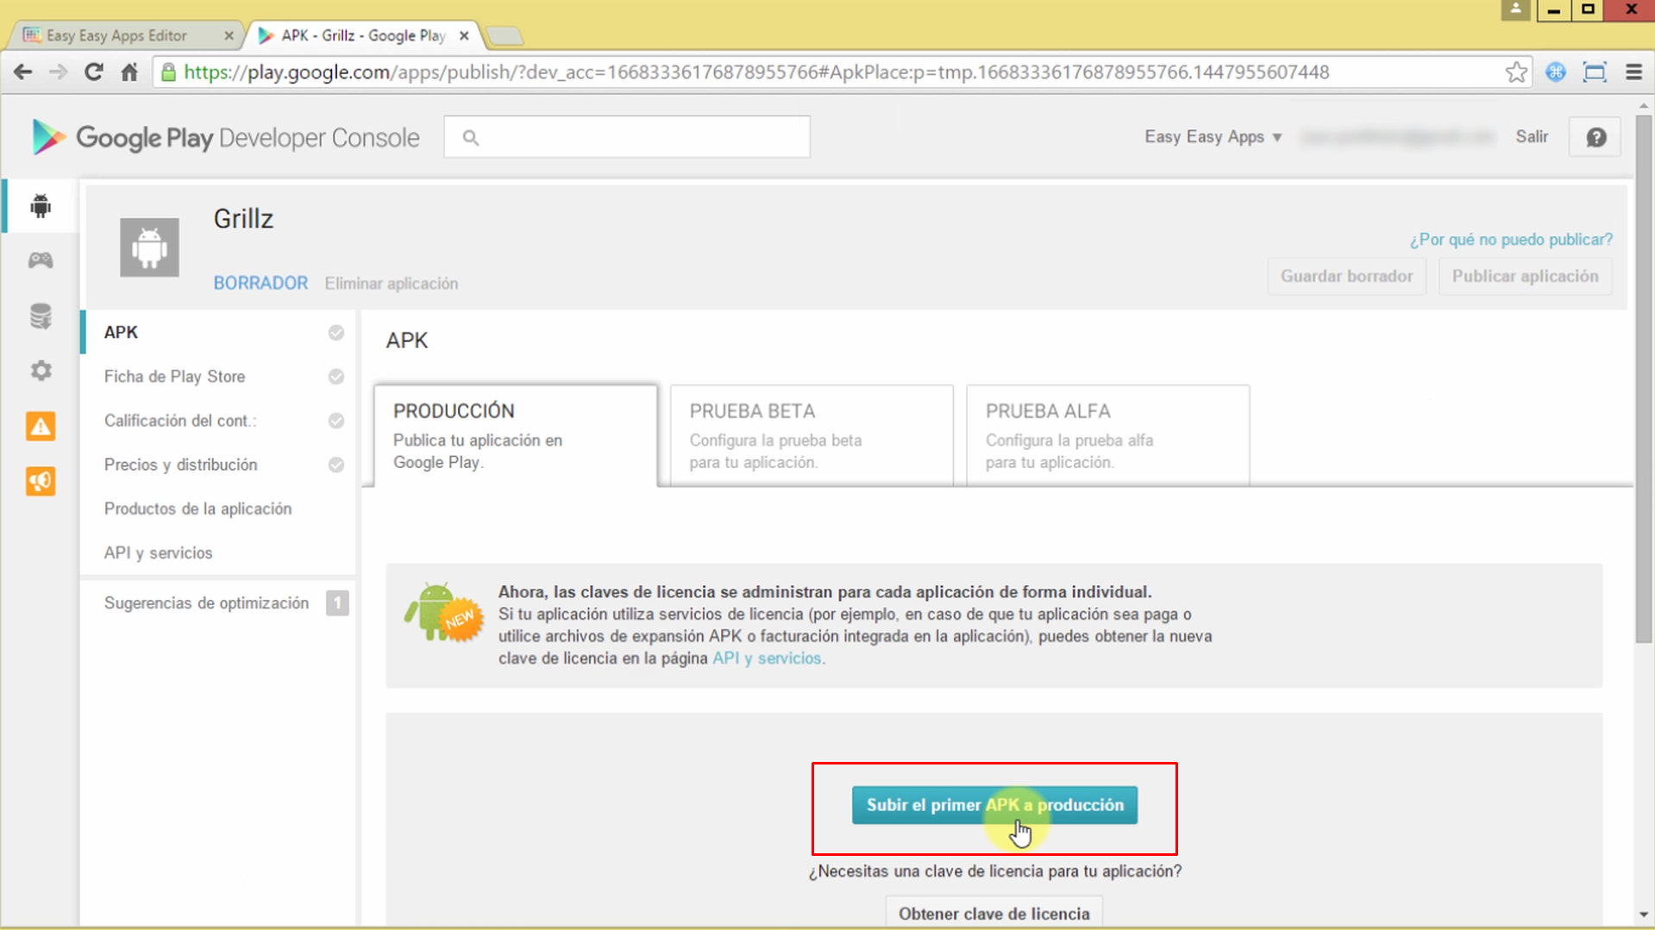Open announcements with the megaphone icon

coord(41,481)
